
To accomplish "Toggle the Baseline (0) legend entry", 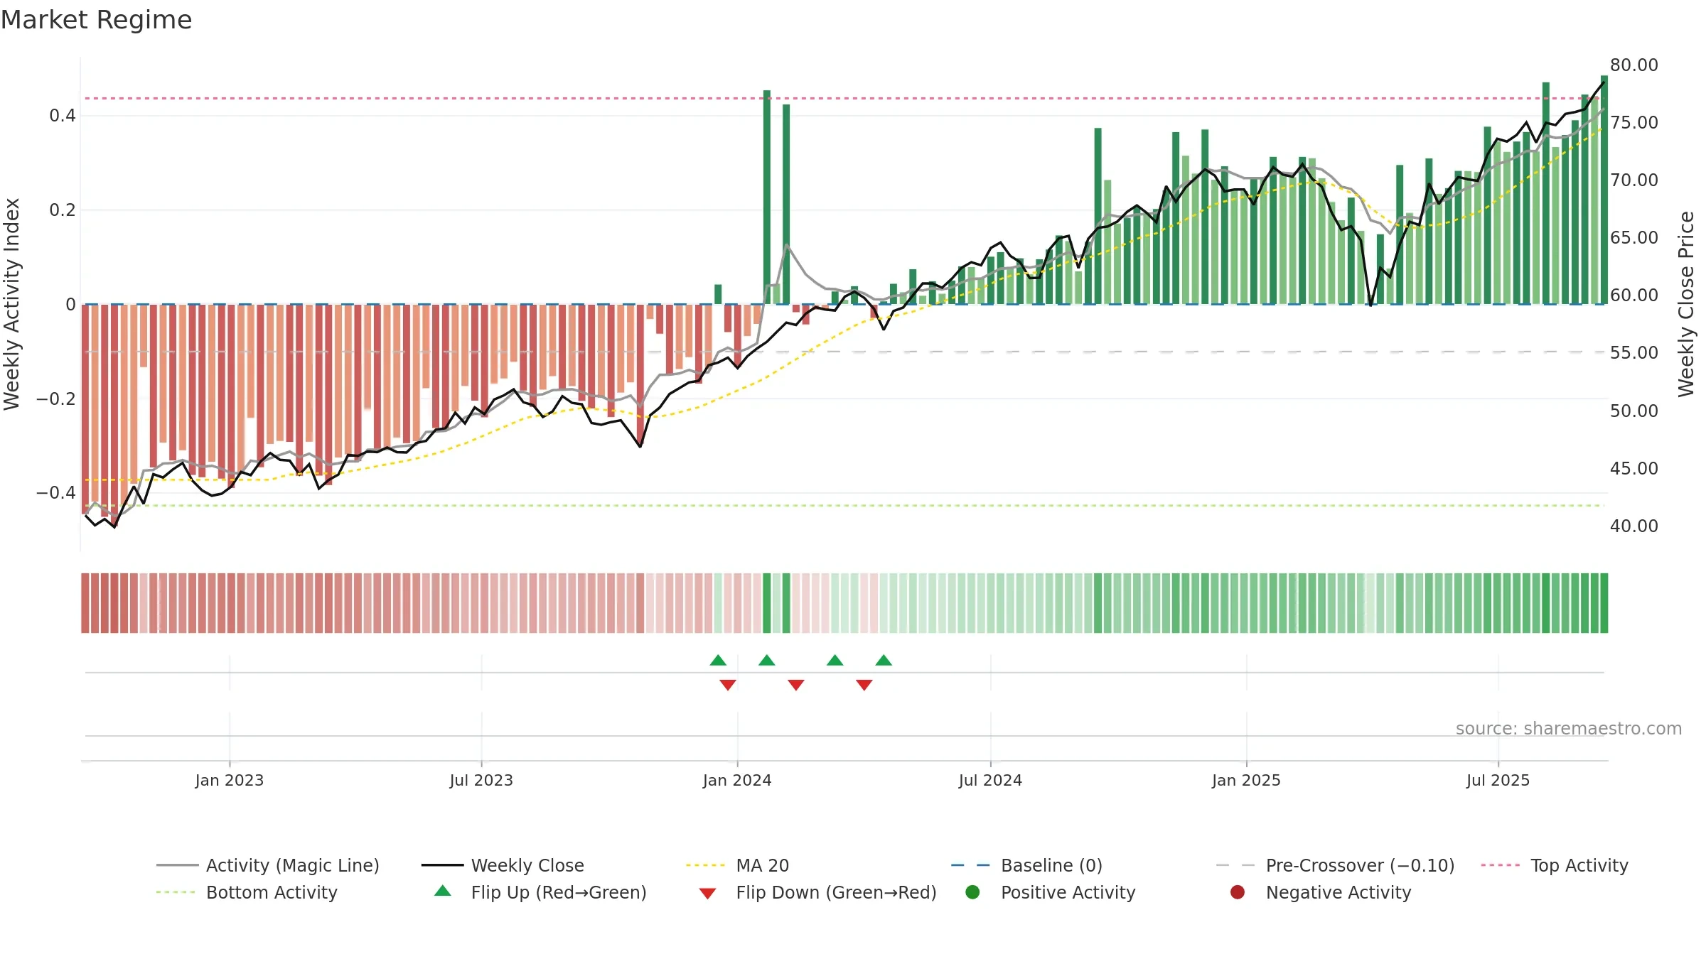I will [1026, 865].
